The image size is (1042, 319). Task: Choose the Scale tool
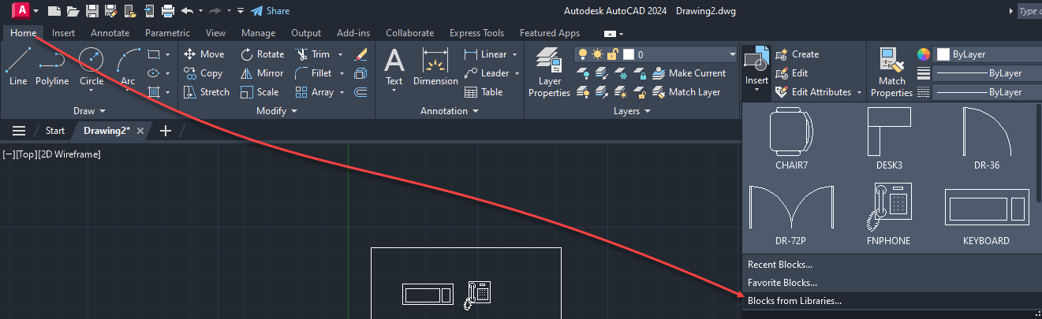coord(260,92)
